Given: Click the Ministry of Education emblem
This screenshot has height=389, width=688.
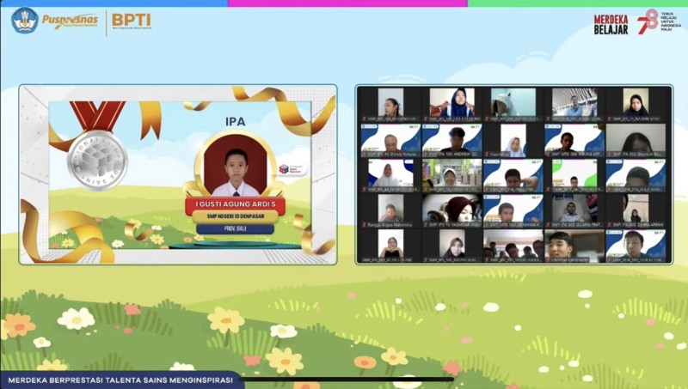Looking at the screenshot, I should click(x=24, y=21).
